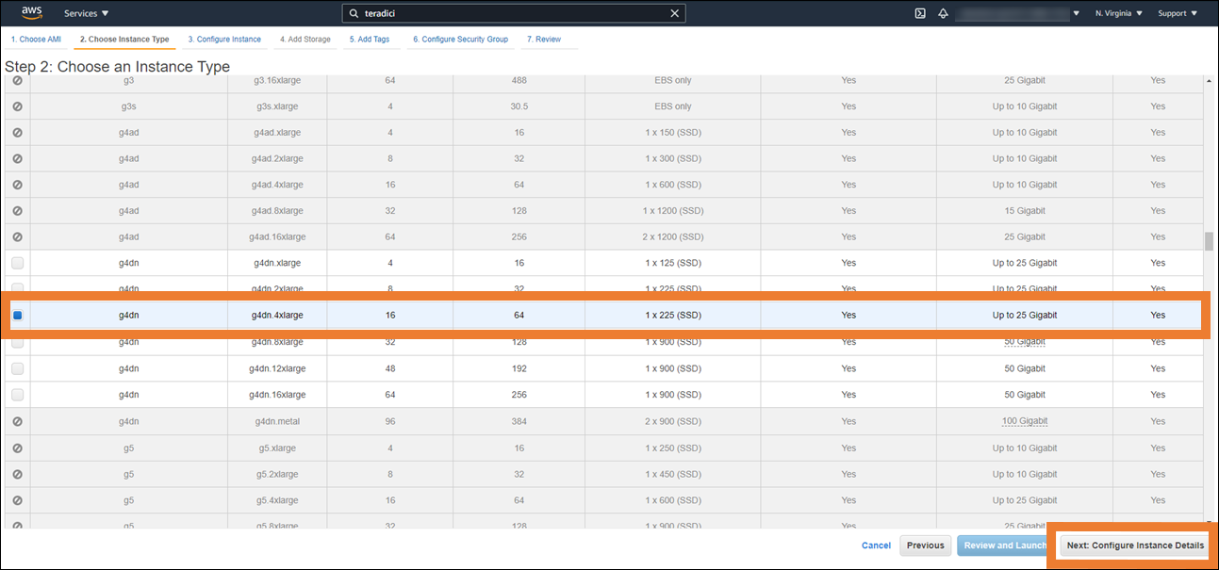Viewport: 1219px width, 570px height.
Task: Click disabled icon on g4ad.2xlarge row
Action: [18, 158]
